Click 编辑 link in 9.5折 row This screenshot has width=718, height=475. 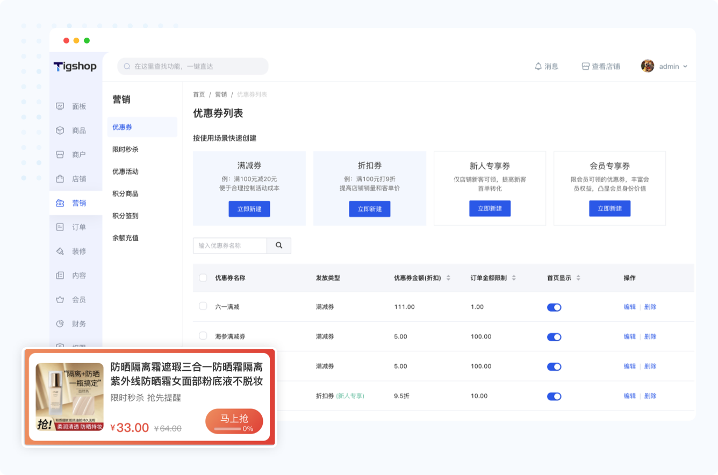(630, 396)
